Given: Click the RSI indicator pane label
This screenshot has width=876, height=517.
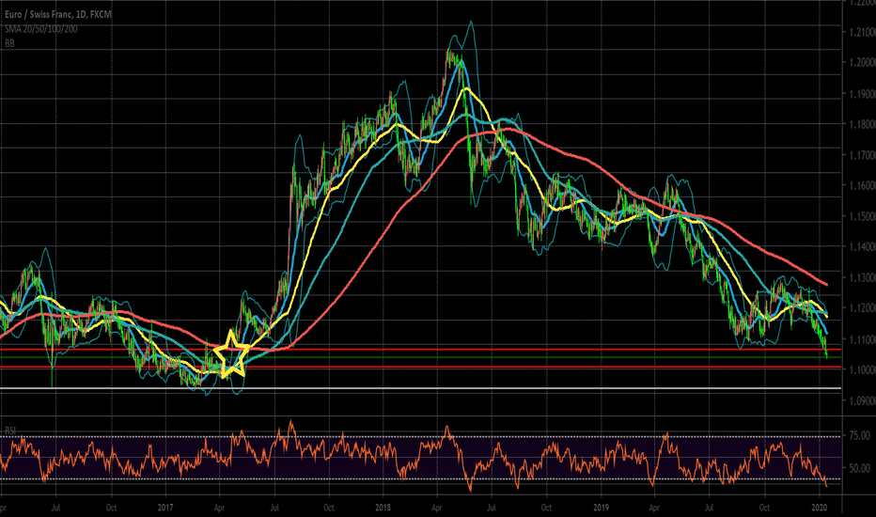Looking at the screenshot, I should point(9,431).
